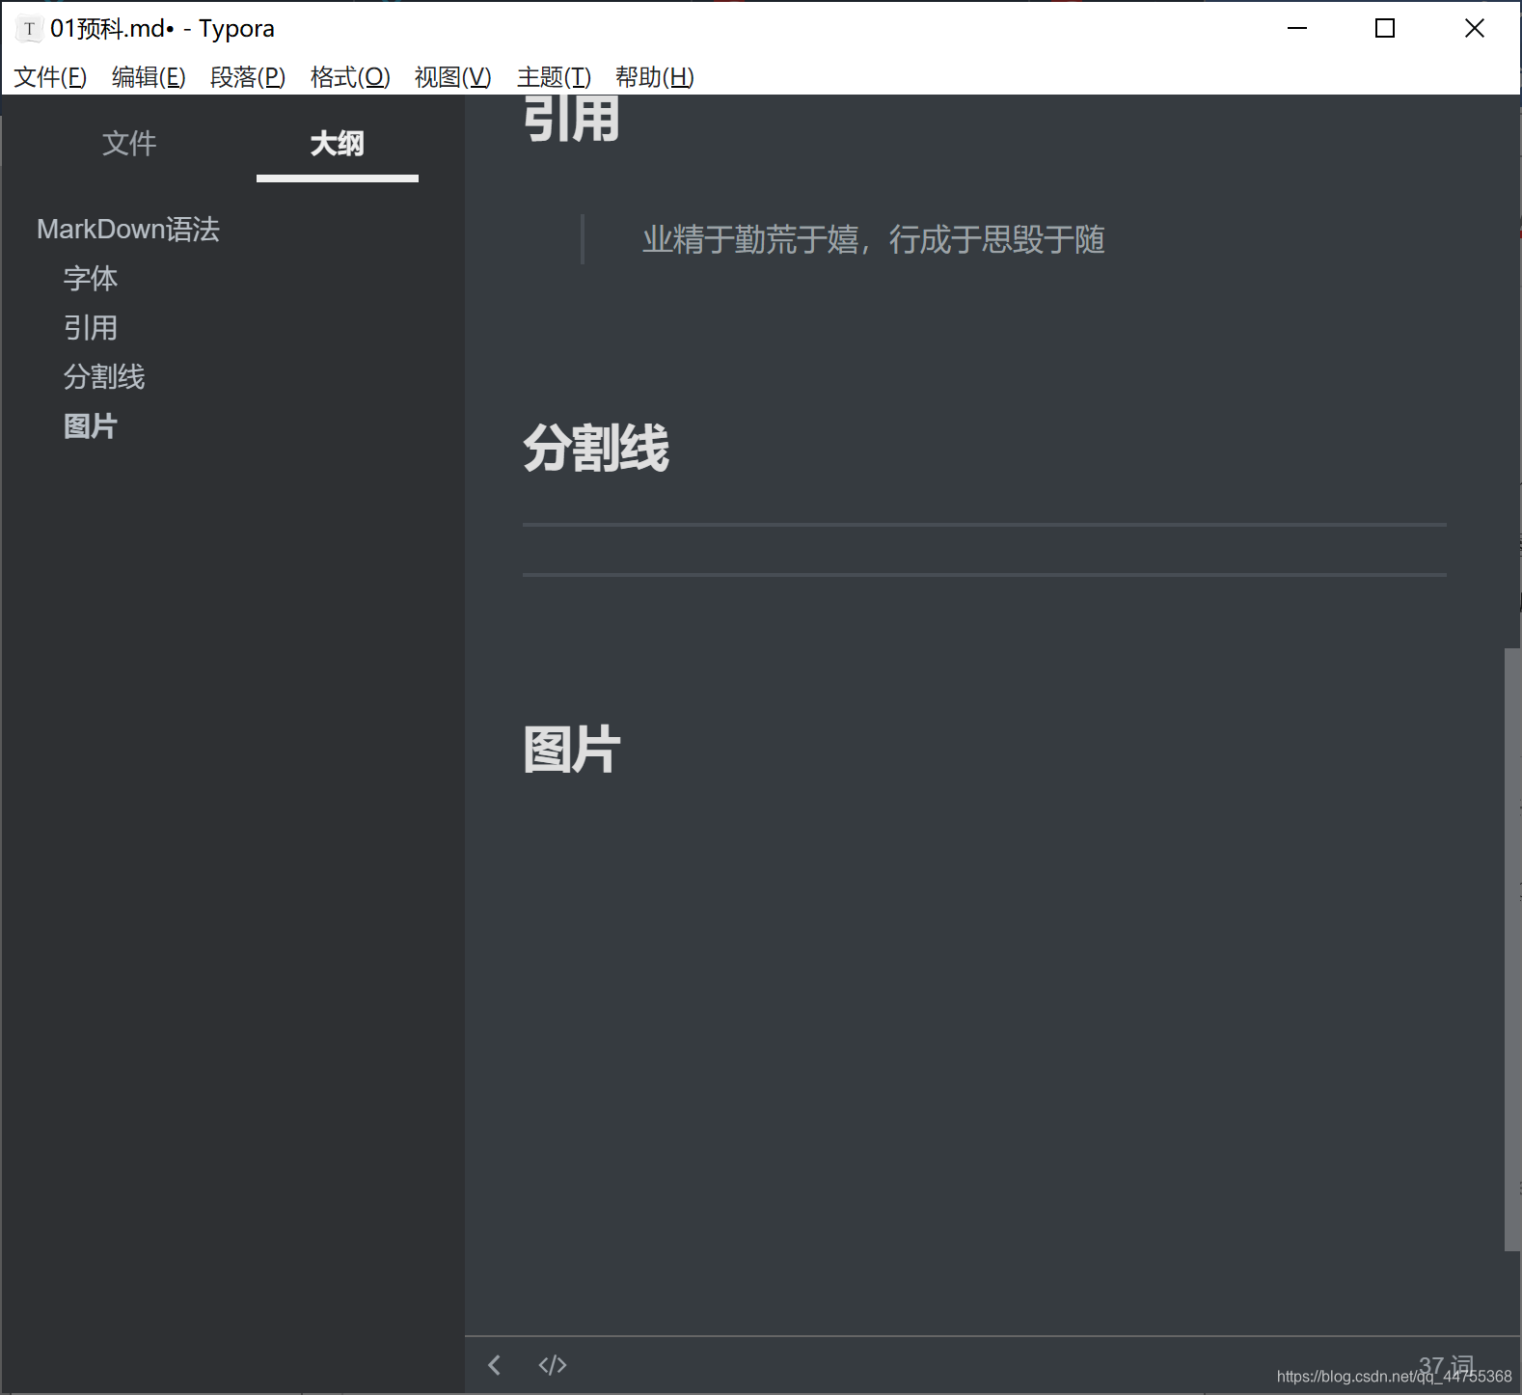Show word count details via 37 词
1522x1395 pixels.
pyautogui.click(x=1446, y=1365)
